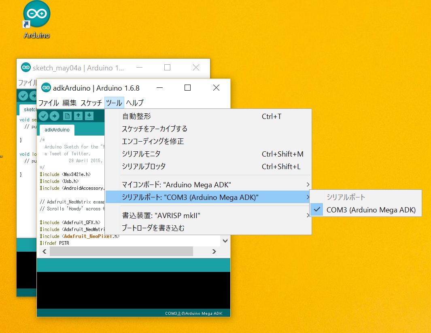
Task: Click the Upload arrow icon in adkArduino toolbar
Action: pos(54,116)
